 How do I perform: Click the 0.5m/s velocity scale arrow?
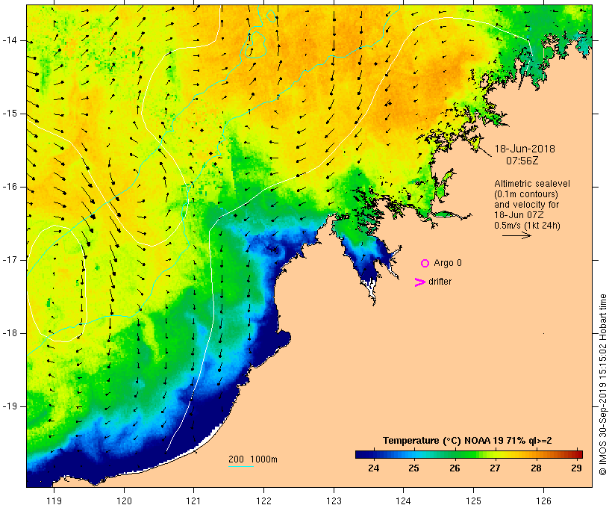(x=516, y=235)
